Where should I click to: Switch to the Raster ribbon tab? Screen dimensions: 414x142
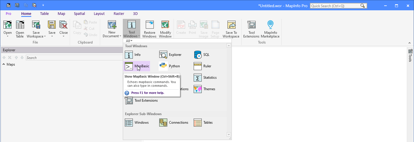point(119,14)
